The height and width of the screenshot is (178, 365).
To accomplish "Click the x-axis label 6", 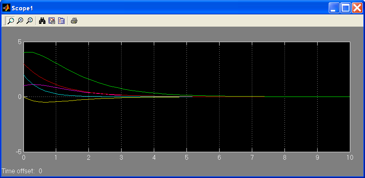I will [x=219, y=158].
